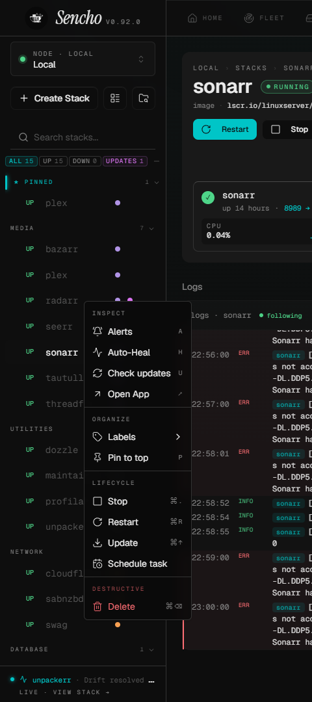Viewport: 312px width, 702px height.
Task: Click the Labels tag icon
Action: [x=97, y=437]
